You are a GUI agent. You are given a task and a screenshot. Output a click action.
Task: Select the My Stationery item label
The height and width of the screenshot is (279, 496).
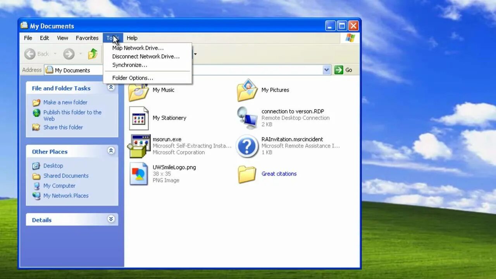coord(169,118)
